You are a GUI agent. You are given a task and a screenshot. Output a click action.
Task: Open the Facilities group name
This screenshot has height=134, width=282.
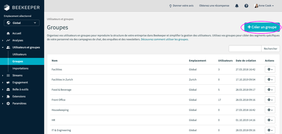57,69
